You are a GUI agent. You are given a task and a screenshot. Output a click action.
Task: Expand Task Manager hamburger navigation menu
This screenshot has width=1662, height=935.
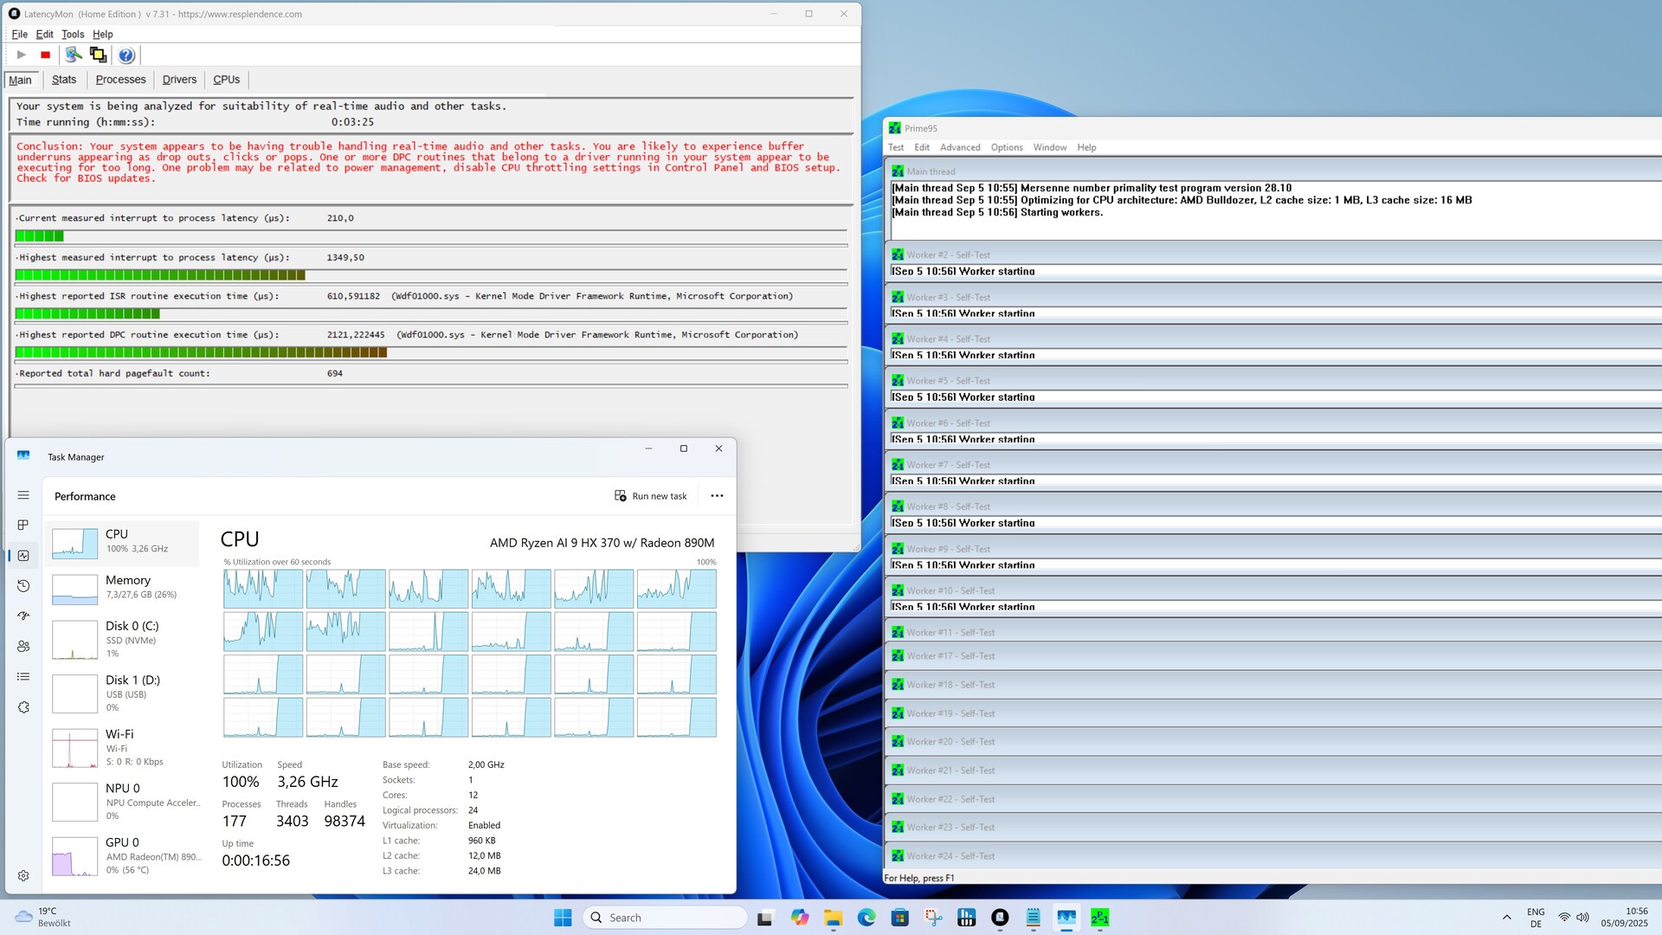point(23,495)
